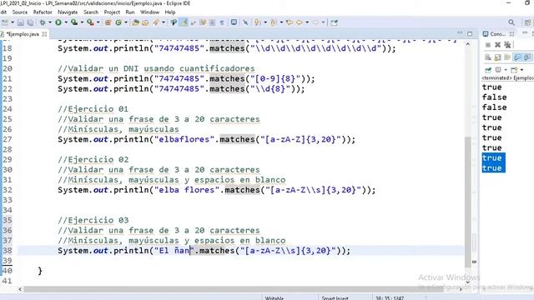Toggle Show Whitespace Characters pilcrow icon
Viewport: 534px width, 300px height.
click(x=222, y=22)
